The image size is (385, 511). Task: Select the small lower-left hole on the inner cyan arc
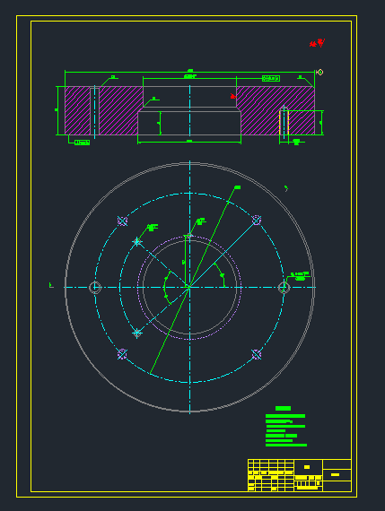pyautogui.click(x=137, y=333)
